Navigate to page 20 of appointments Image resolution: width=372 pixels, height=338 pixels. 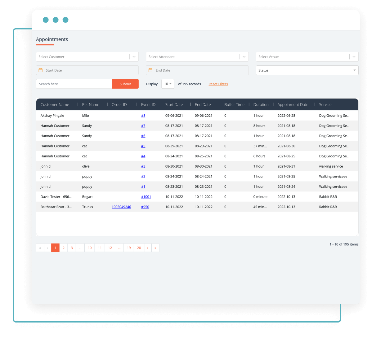click(x=139, y=248)
